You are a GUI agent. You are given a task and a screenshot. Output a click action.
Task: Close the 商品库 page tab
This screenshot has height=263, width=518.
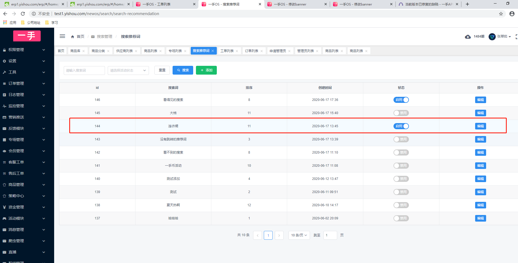click(x=84, y=51)
